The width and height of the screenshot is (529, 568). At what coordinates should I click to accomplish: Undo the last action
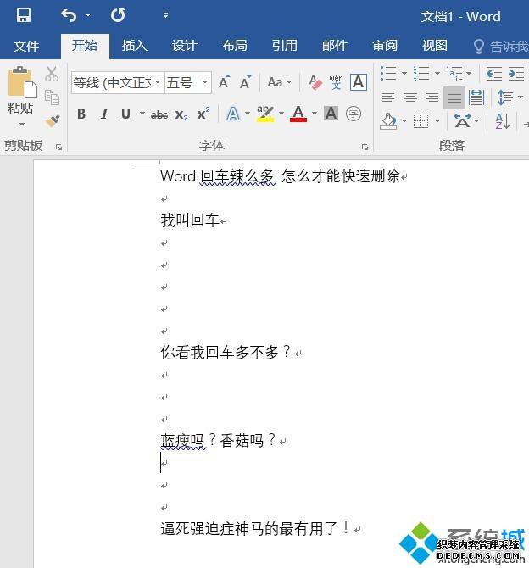pyautogui.click(x=69, y=15)
